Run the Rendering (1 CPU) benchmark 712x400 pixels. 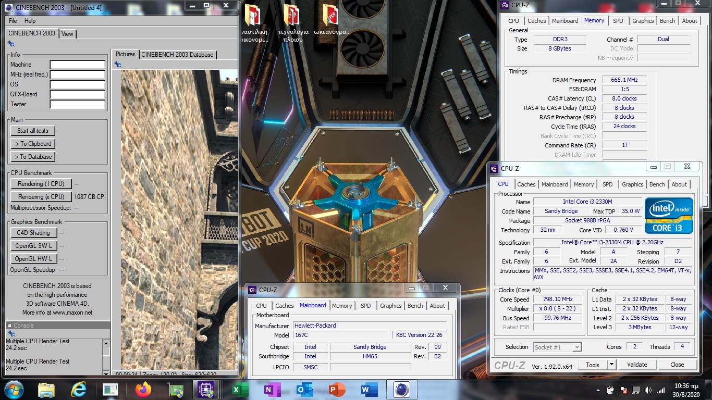(x=41, y=184)
